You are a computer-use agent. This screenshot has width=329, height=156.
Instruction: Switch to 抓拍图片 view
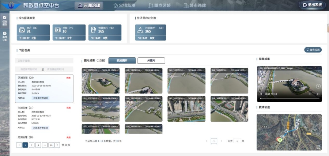tap(122, 61)
